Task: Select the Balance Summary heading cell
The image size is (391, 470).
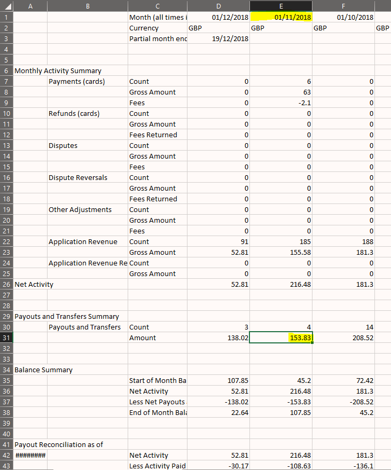Action: pyautogui.click(x=43, y=370)
